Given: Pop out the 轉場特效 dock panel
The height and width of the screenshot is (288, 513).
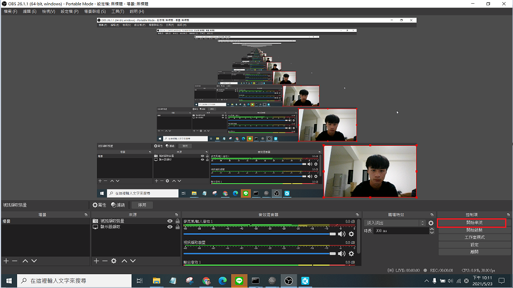Looking at the screenshot, I should pyautogui.click(x=432, y=215).
